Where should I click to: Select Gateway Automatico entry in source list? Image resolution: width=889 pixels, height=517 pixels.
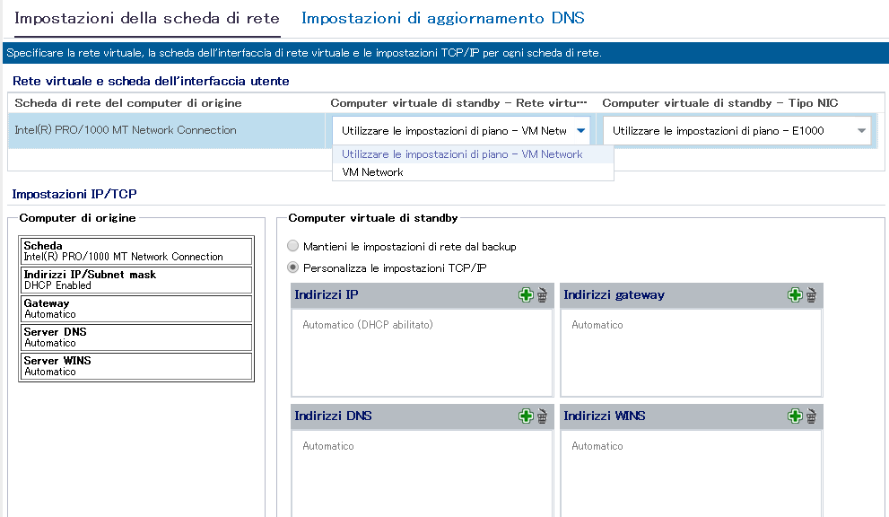[x=136, y=309]
